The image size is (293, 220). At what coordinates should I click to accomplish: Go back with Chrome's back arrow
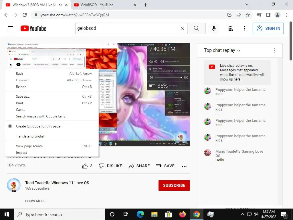pos(6,15)
